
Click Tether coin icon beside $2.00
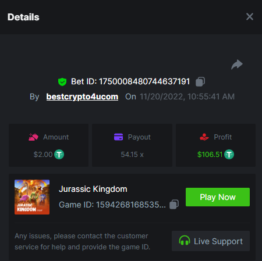[59, 155]
